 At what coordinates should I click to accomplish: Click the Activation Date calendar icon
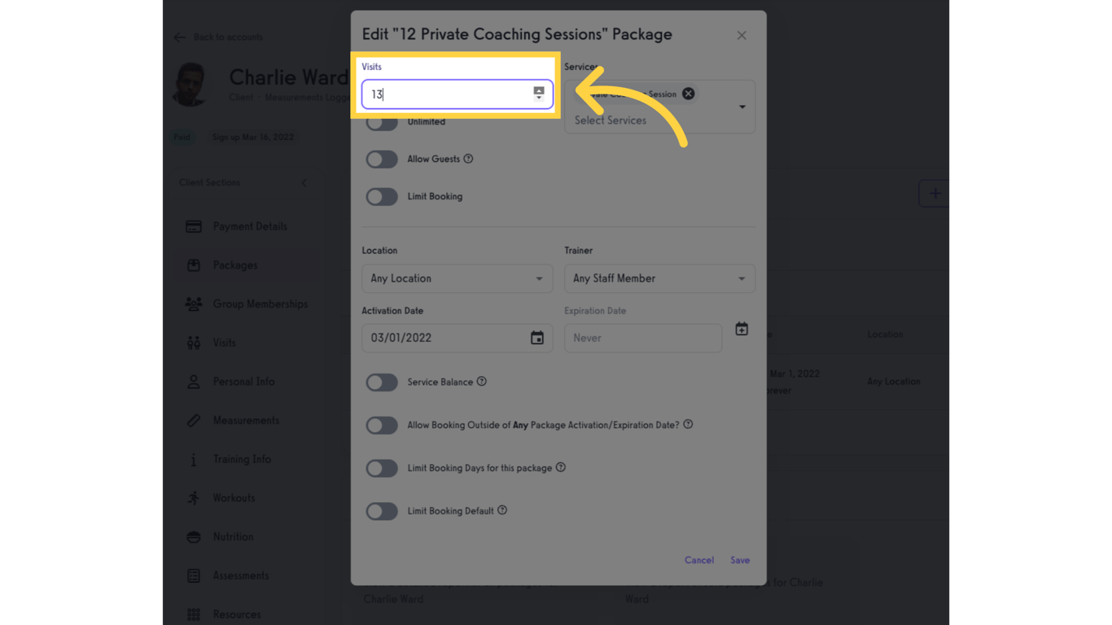(x=537, y=338)
